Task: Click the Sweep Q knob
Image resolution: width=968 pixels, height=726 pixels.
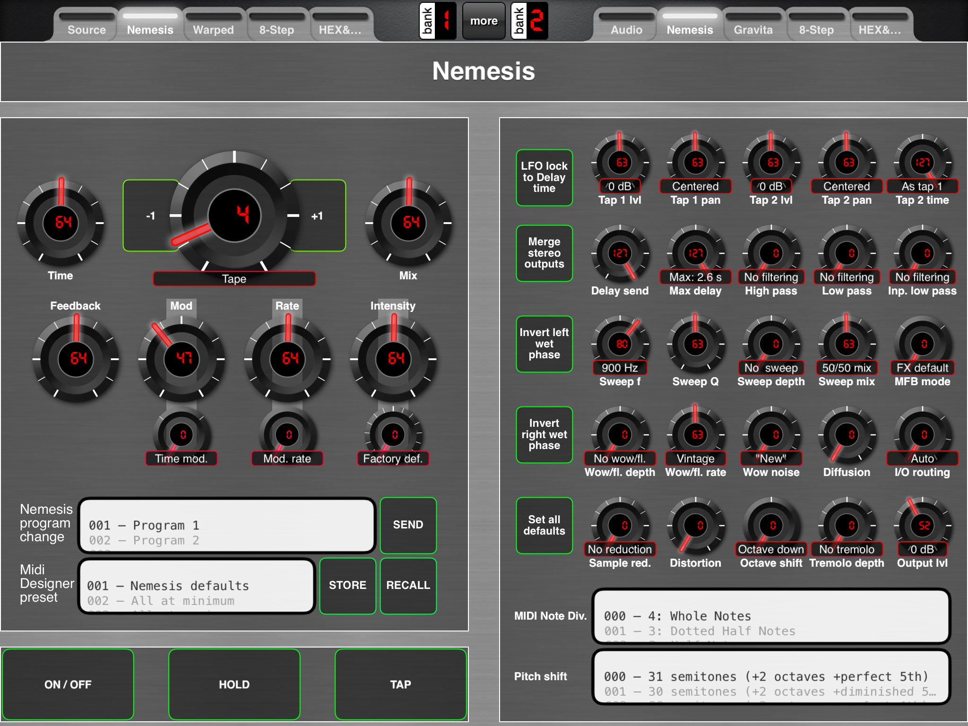Action: [x=696, y=344]
